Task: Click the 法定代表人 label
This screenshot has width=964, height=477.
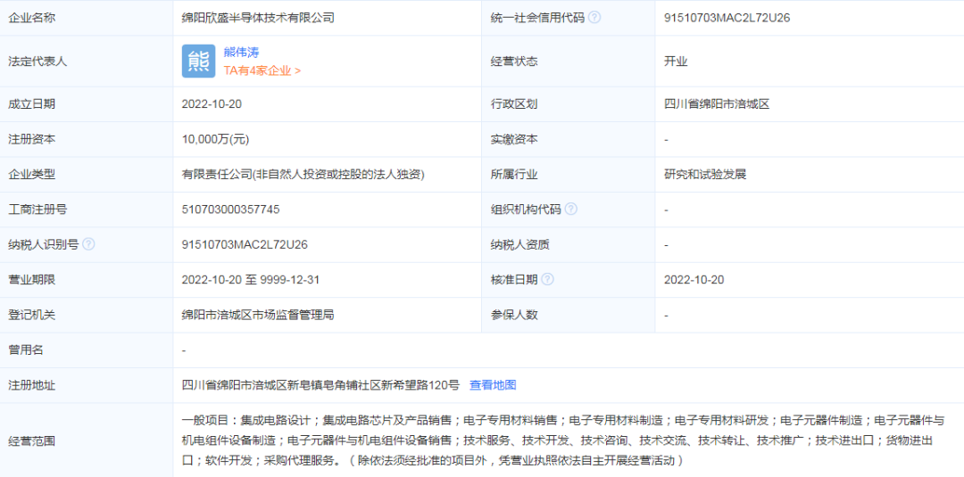Action: (x=37, y=62)
